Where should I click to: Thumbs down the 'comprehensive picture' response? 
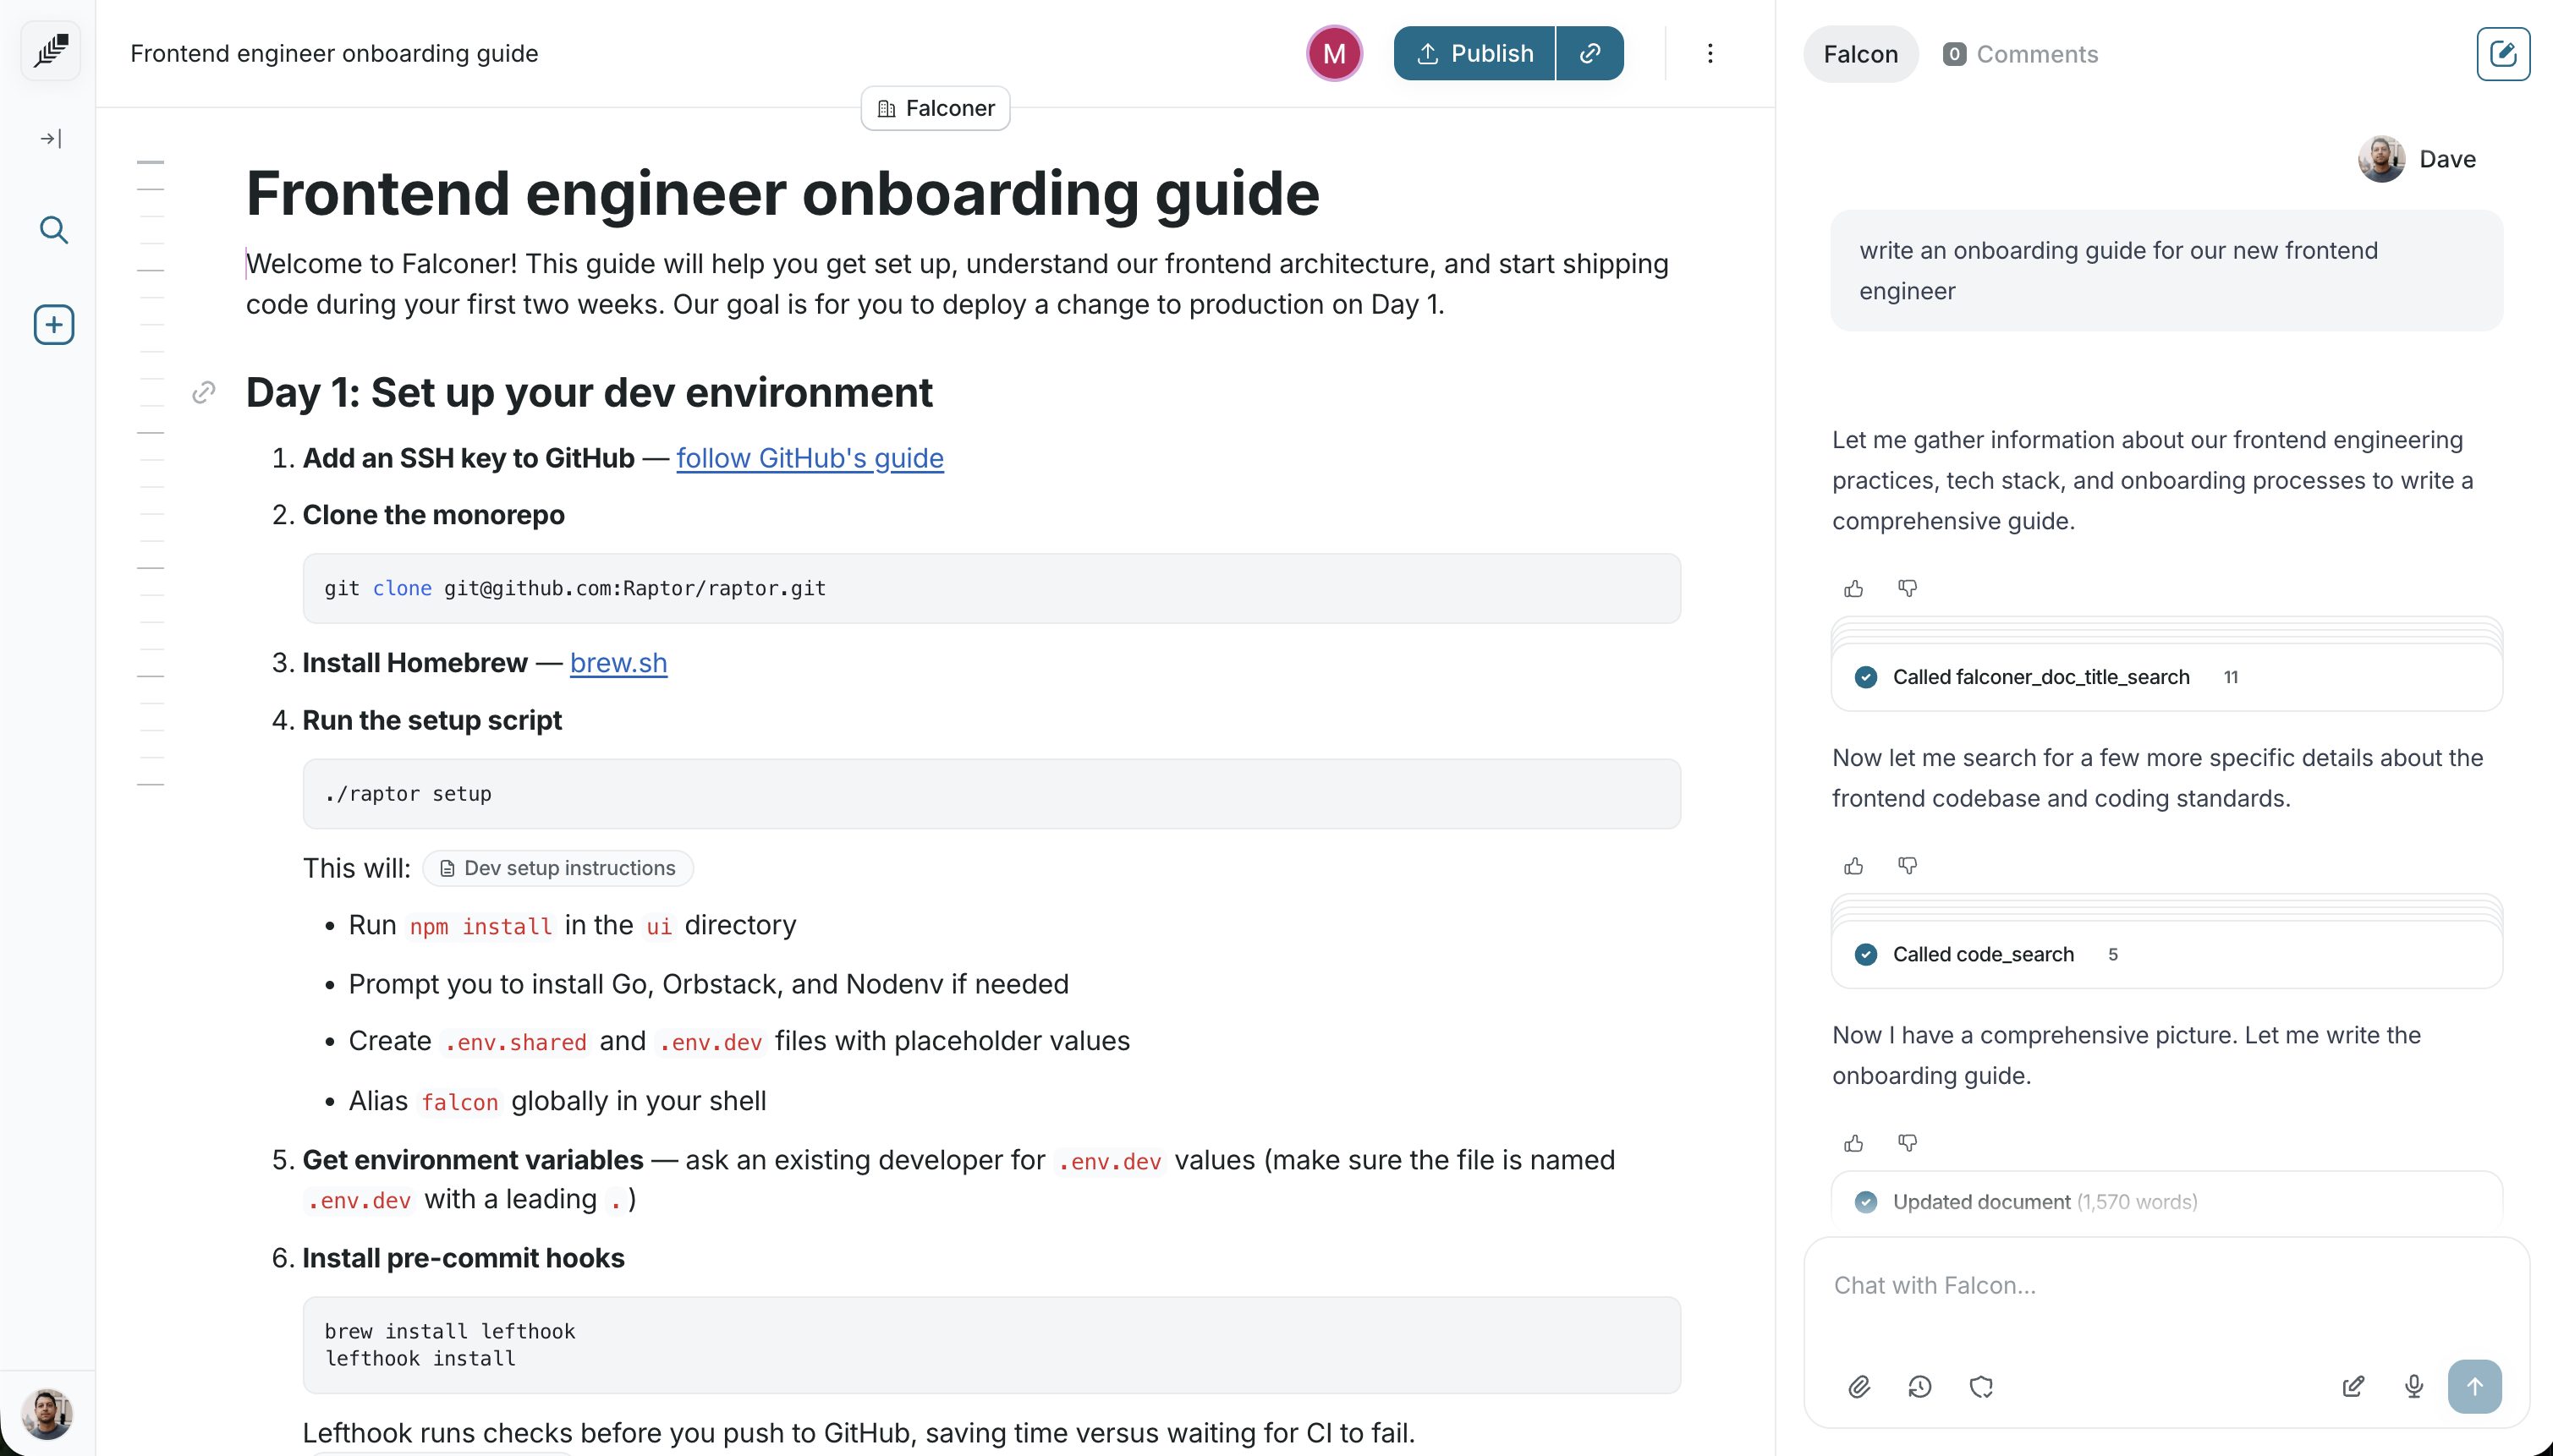coord(1908,1142)
